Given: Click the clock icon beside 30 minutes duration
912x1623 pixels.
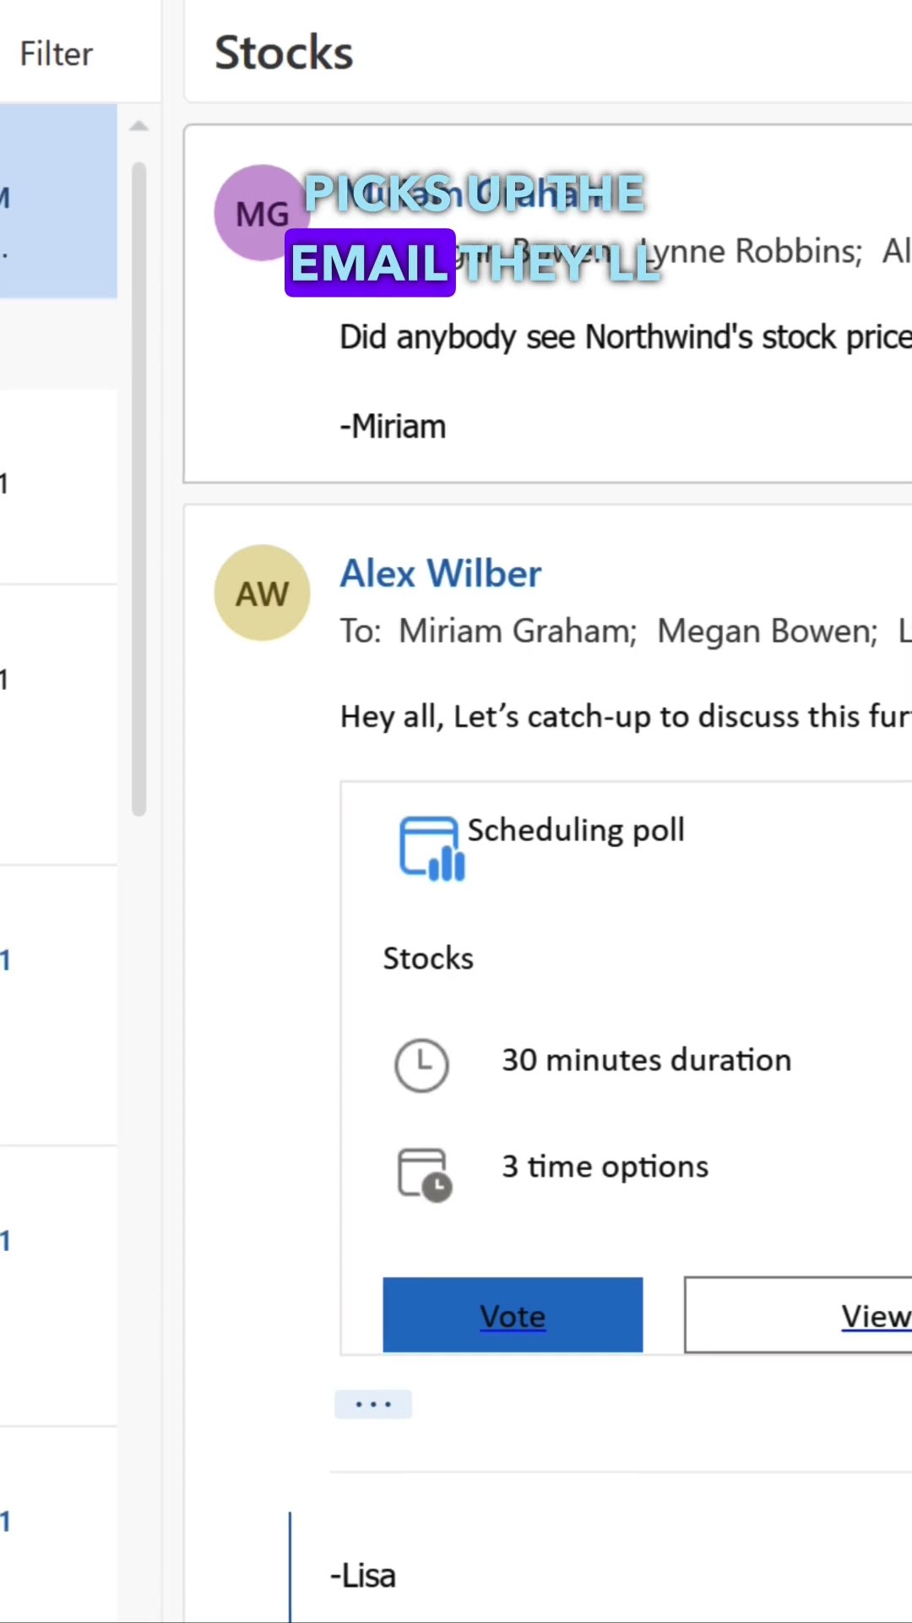Looking at the screenshot, I should click(421, 1064).
